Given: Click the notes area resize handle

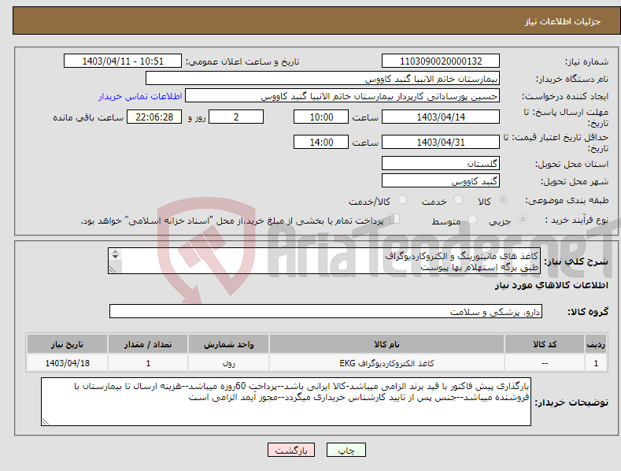Looking at the screenshot, I should [x=45, y=422].
